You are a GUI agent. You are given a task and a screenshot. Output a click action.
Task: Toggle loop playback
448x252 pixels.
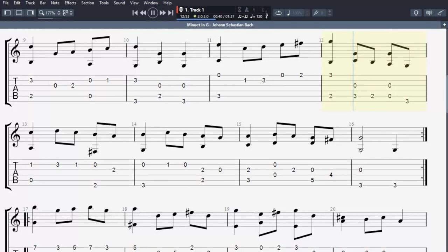click(279, 13)
